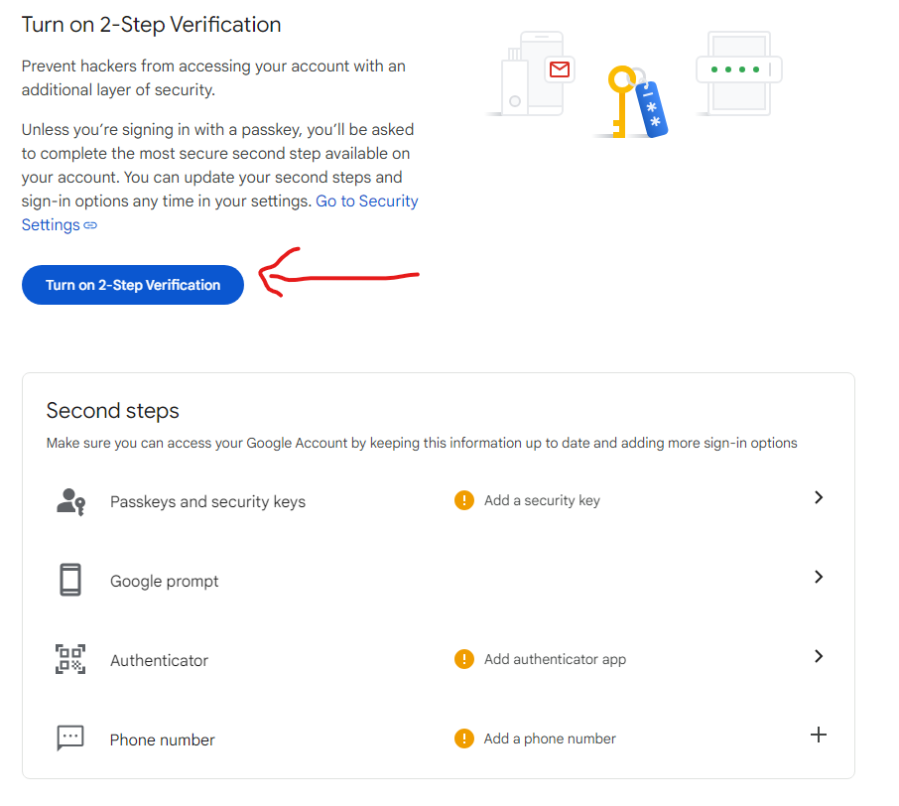The image size is (899, 806).
Task: Click the warning icon beside Add a phone number
Action: pos(463,739)
